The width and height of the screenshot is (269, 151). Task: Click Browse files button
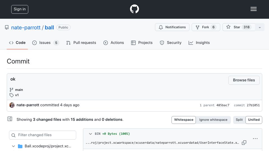coord(244,80)
